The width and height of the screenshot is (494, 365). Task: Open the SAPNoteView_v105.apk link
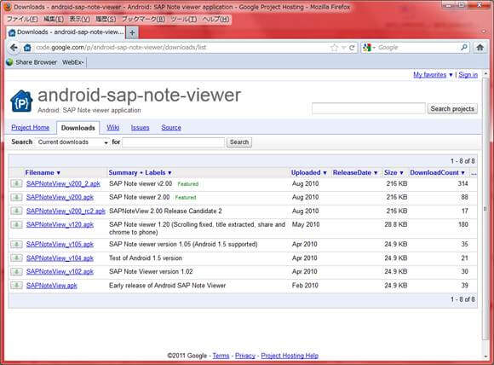coord(60,244)
